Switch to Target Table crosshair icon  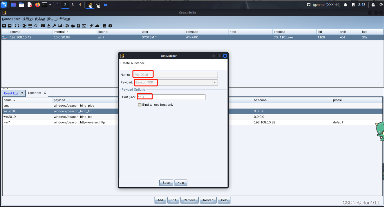[x=36, y=26]
